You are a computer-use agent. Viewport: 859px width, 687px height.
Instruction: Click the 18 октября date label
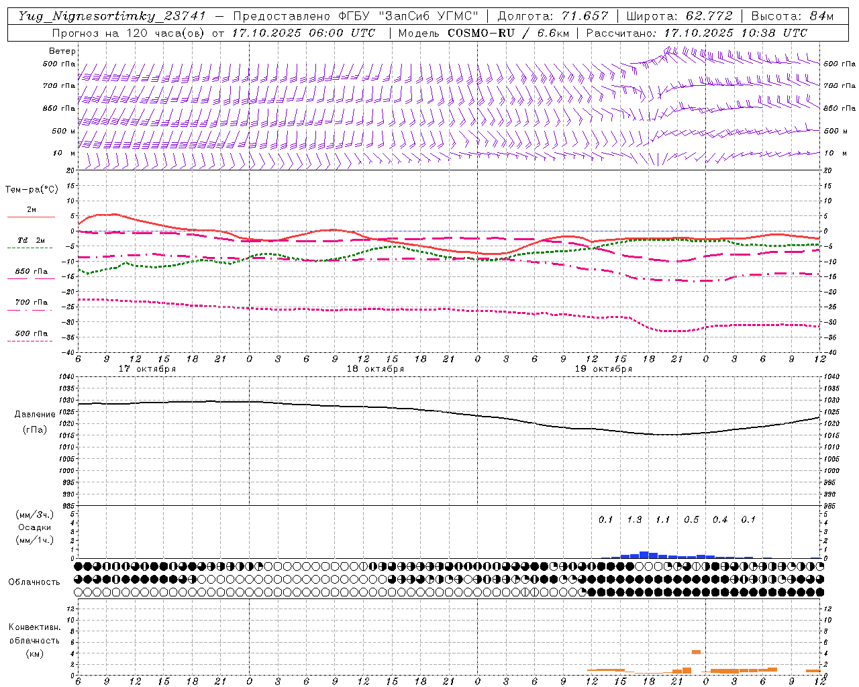tap(375, 369)
